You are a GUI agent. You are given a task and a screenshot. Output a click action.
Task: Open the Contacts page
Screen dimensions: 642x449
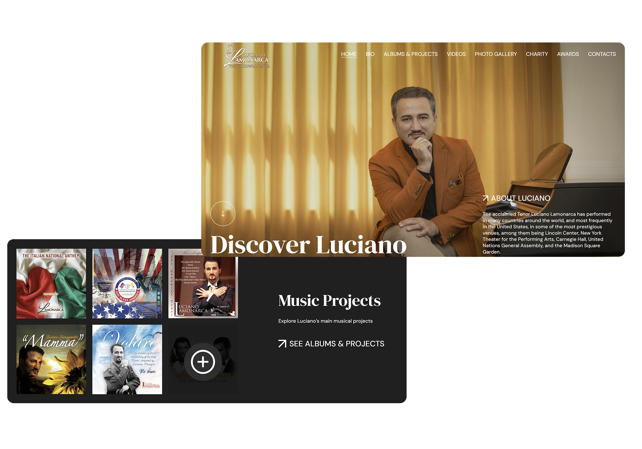(x=602, y=54)
